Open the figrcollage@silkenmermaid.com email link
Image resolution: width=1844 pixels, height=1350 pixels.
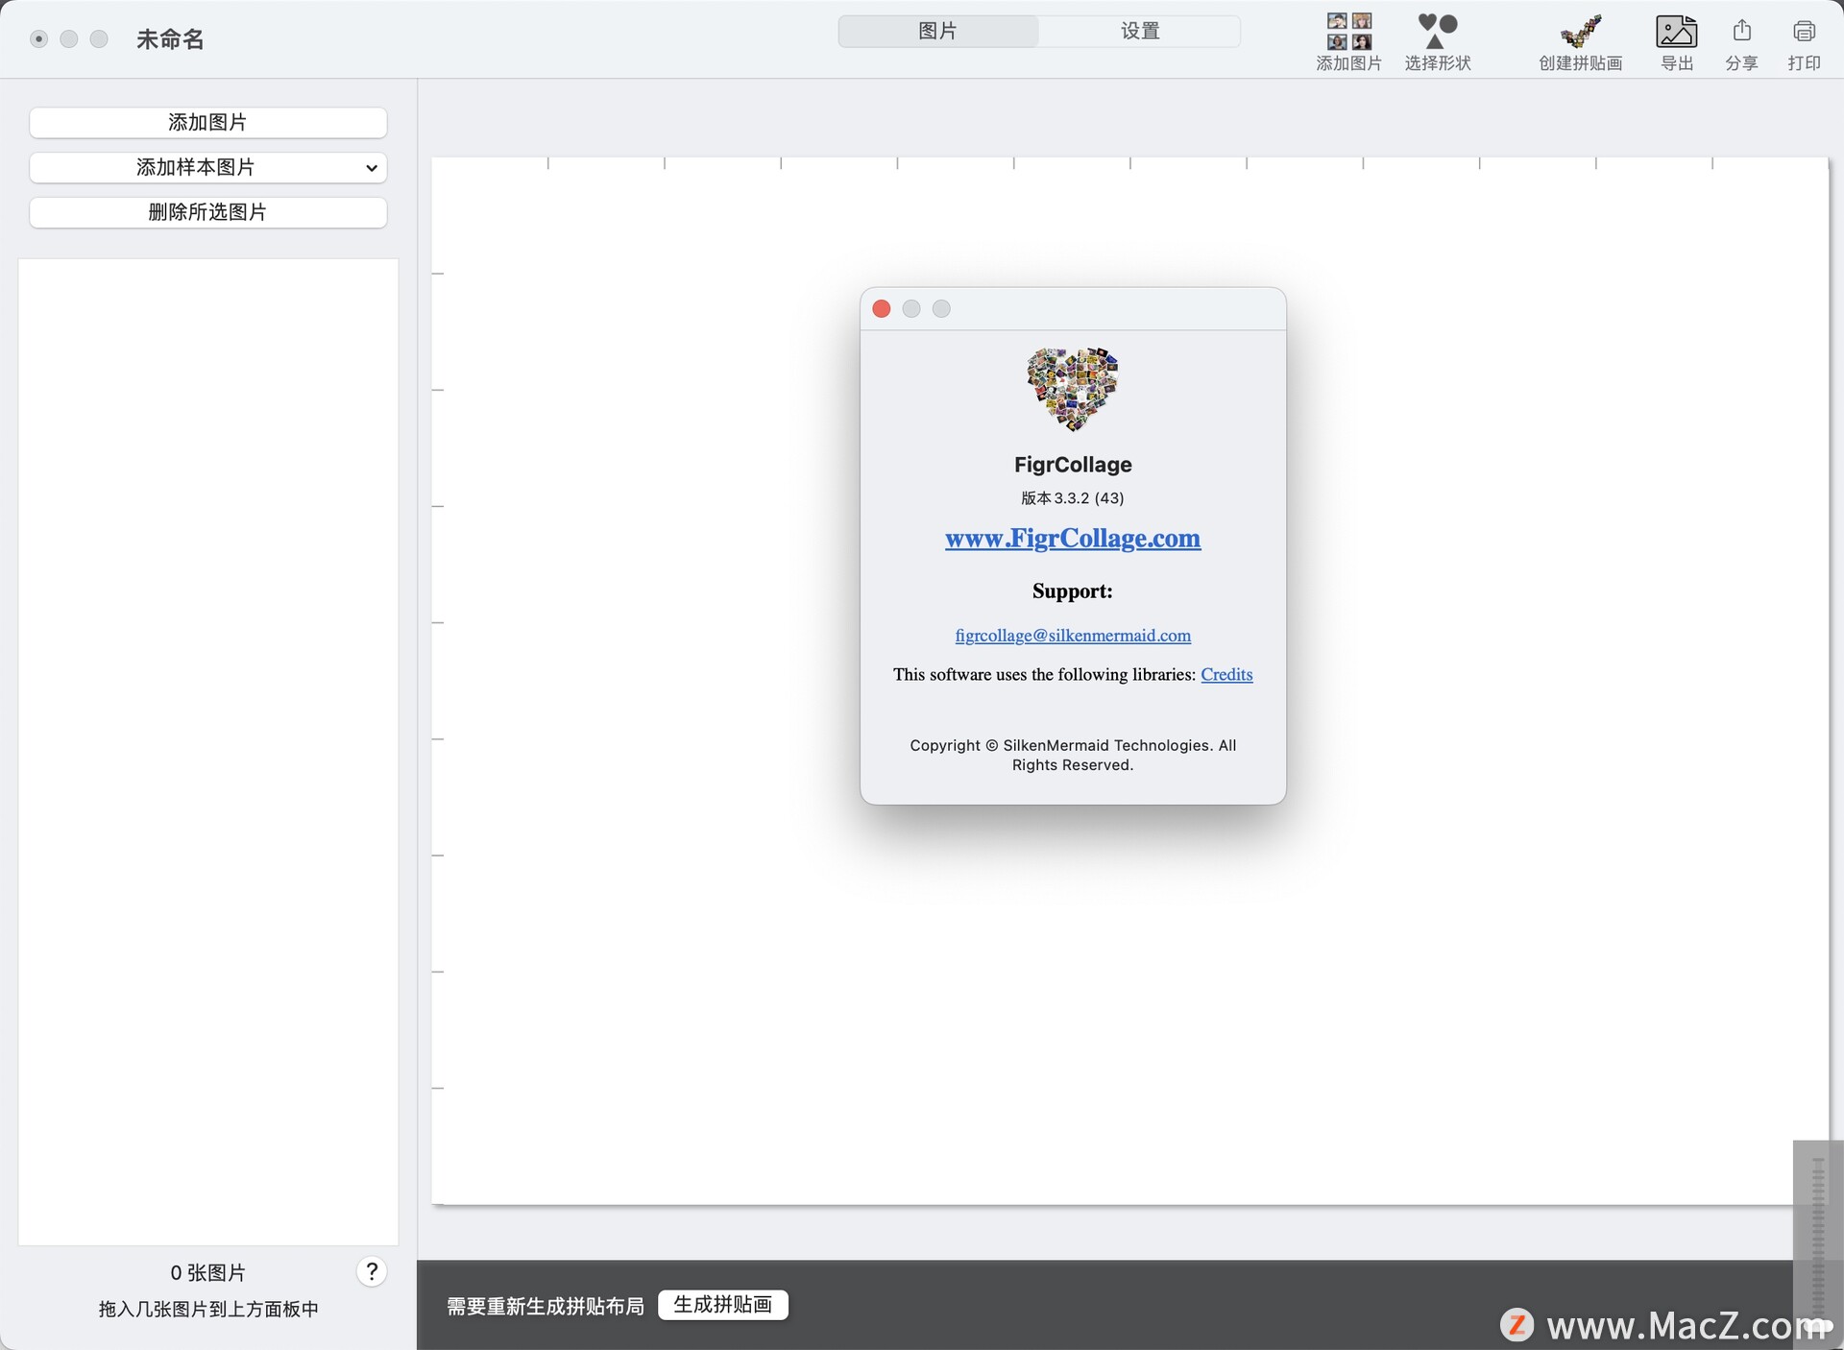click(1073, 635)
